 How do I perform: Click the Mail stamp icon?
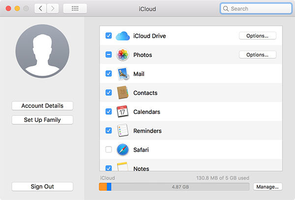[123, 74]
